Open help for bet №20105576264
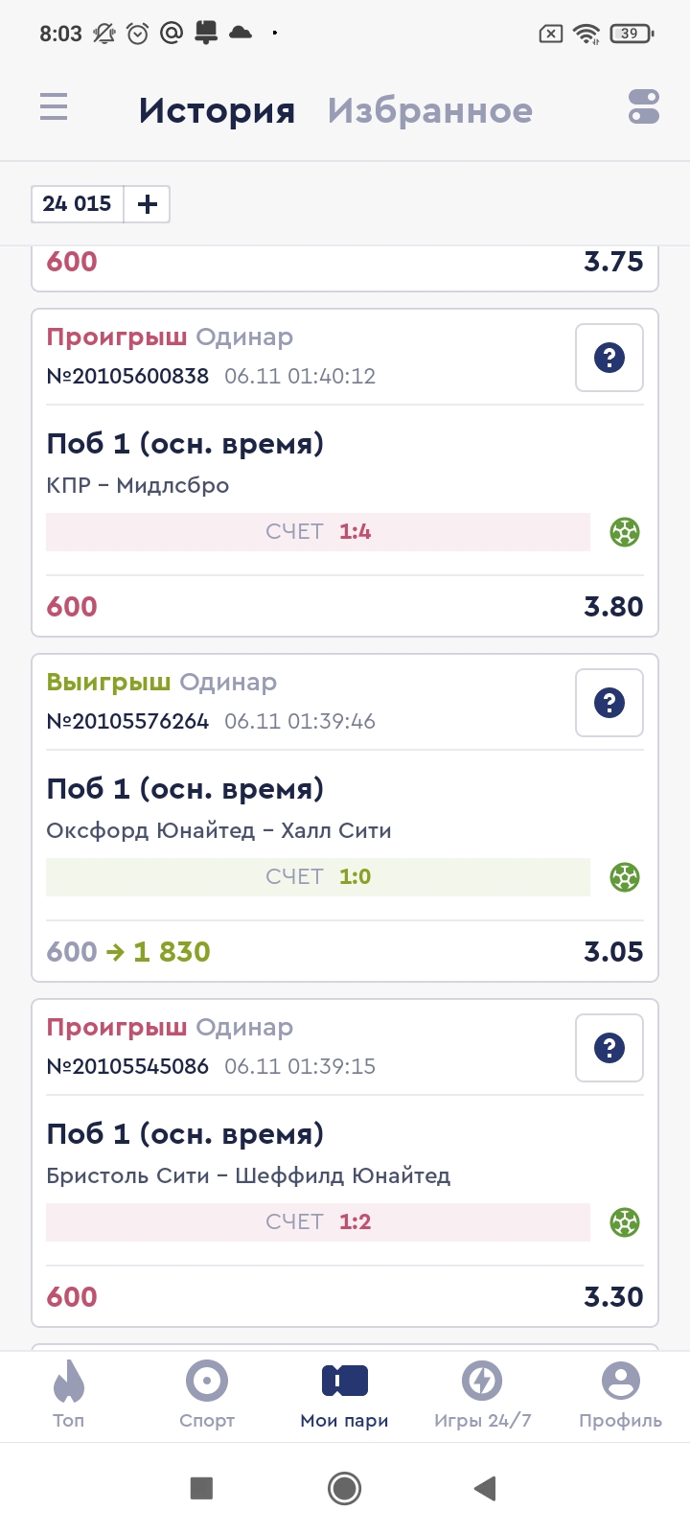Screen dimensions: 690x1534 [609, 703]
